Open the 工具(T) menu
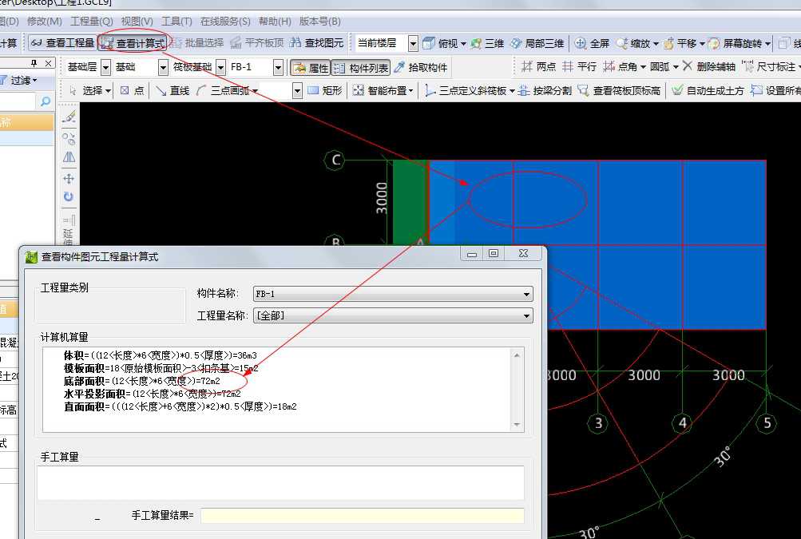Screen dimensions: 801x539 coord(176,21)
